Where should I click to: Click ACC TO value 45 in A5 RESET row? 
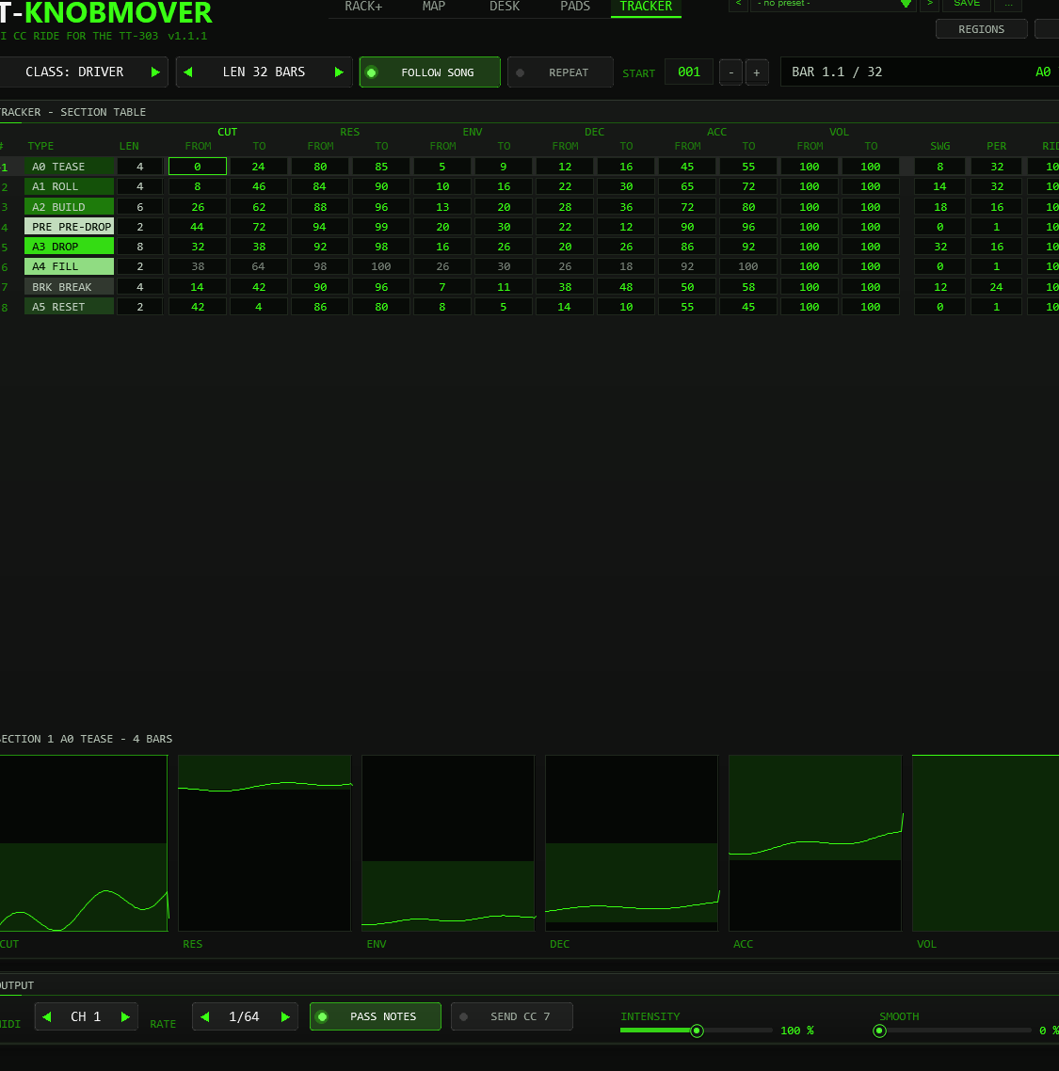(748, 307)
